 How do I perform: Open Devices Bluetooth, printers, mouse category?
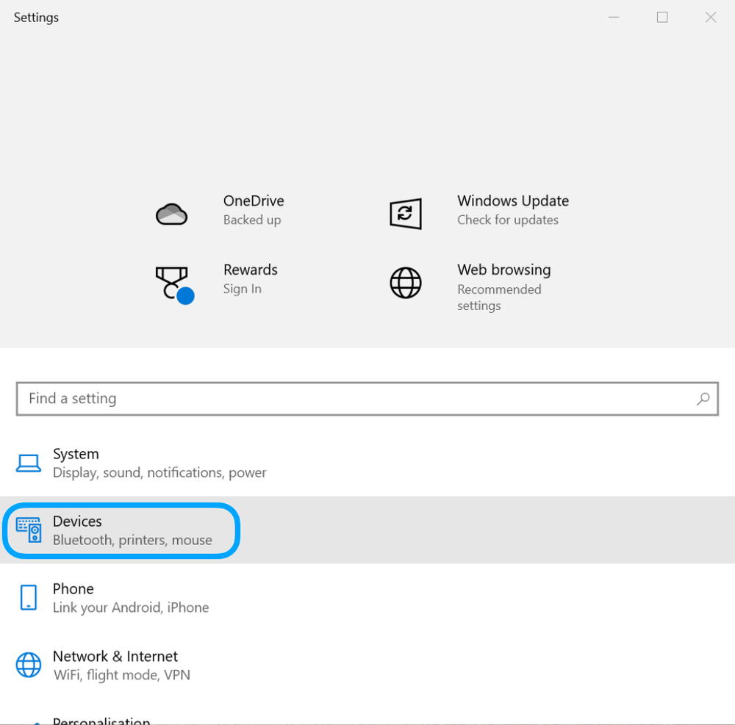coord(132,540)
